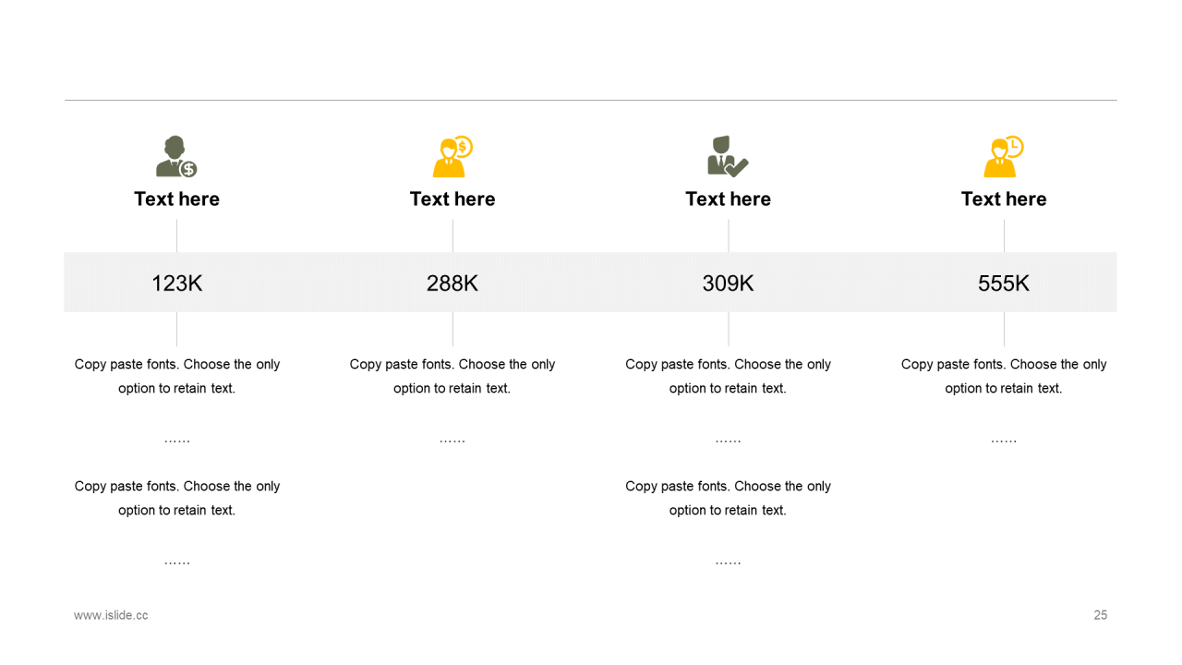Click second paragraph in the 309K column

pos(728,498)
